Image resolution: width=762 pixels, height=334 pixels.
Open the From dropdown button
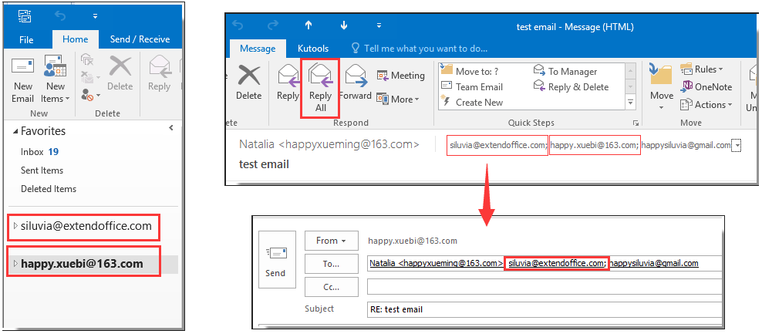[332, 241]
